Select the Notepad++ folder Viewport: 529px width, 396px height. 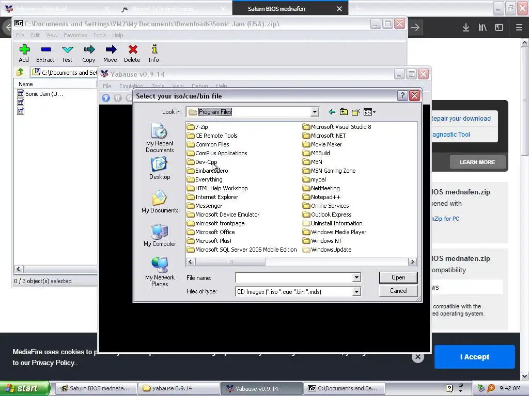[322, 197]
